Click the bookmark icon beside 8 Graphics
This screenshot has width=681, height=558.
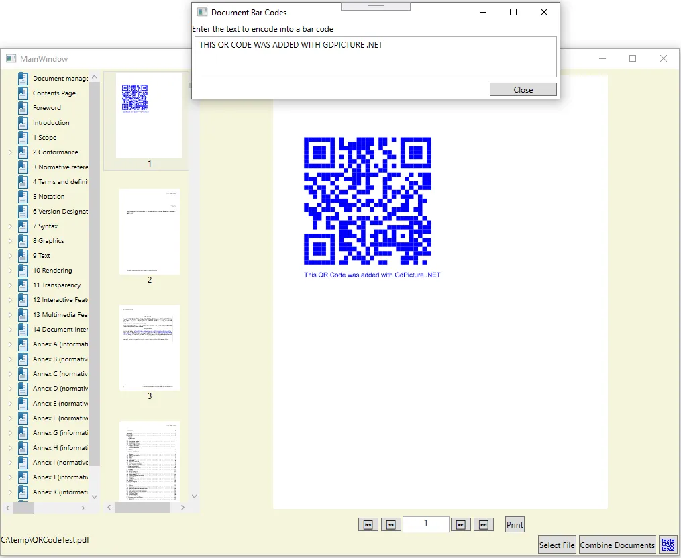[x=23, y=241]
